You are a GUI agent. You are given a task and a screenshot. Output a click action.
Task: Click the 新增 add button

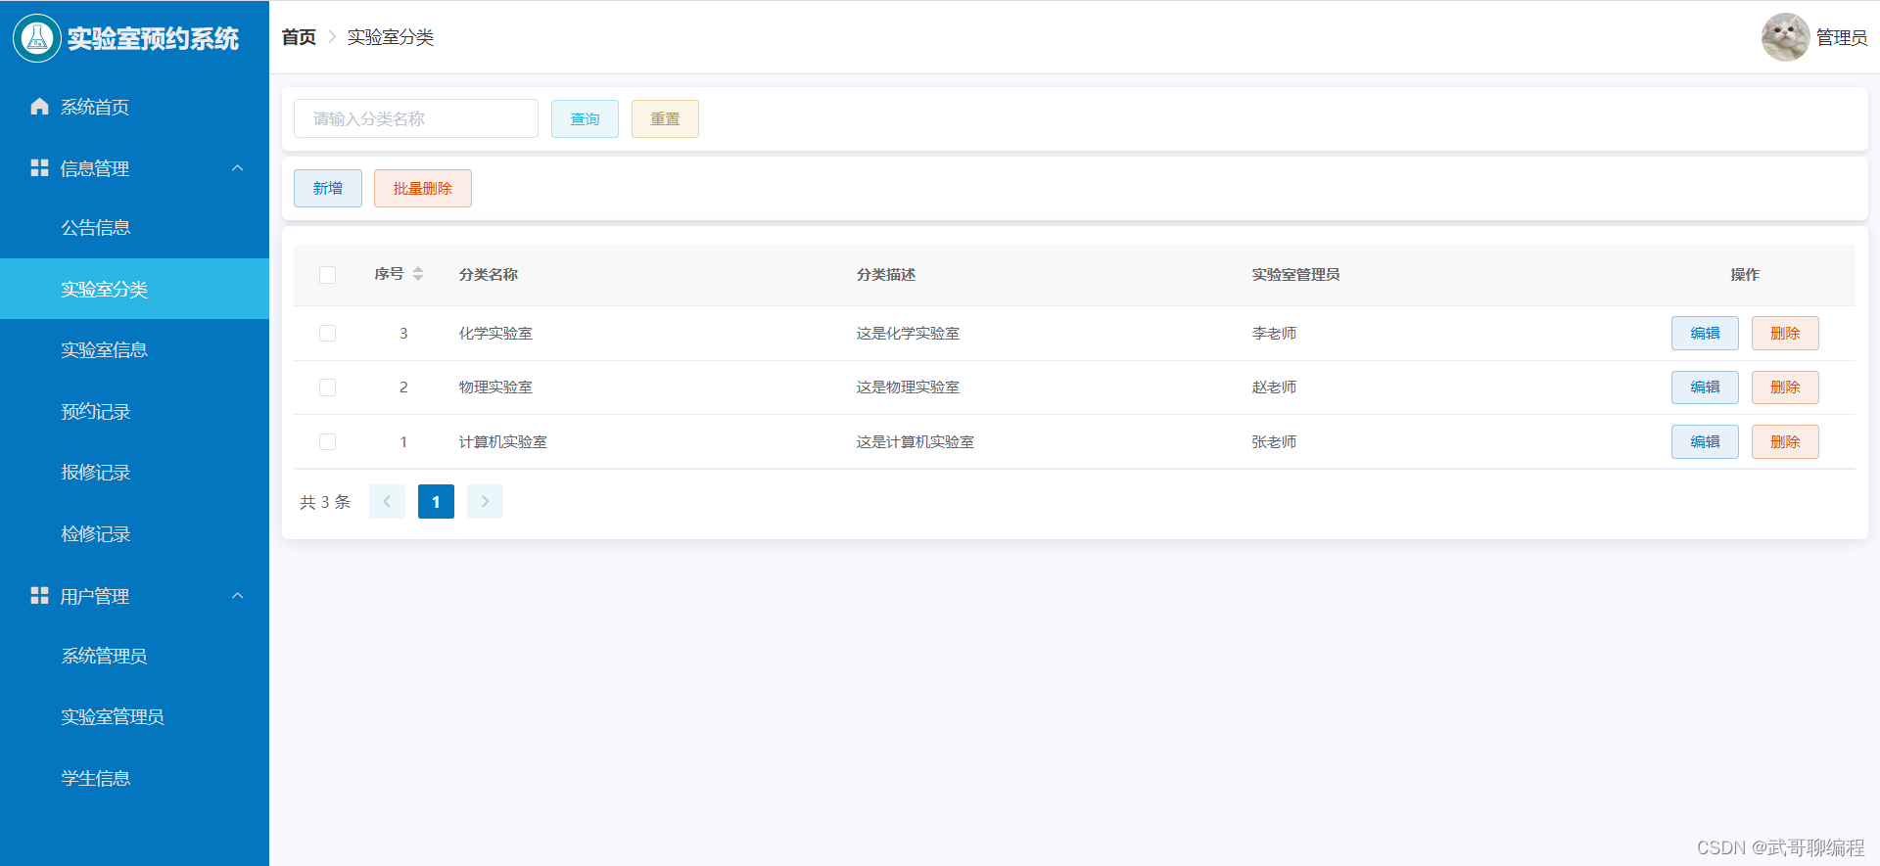(x=328, y=188)
